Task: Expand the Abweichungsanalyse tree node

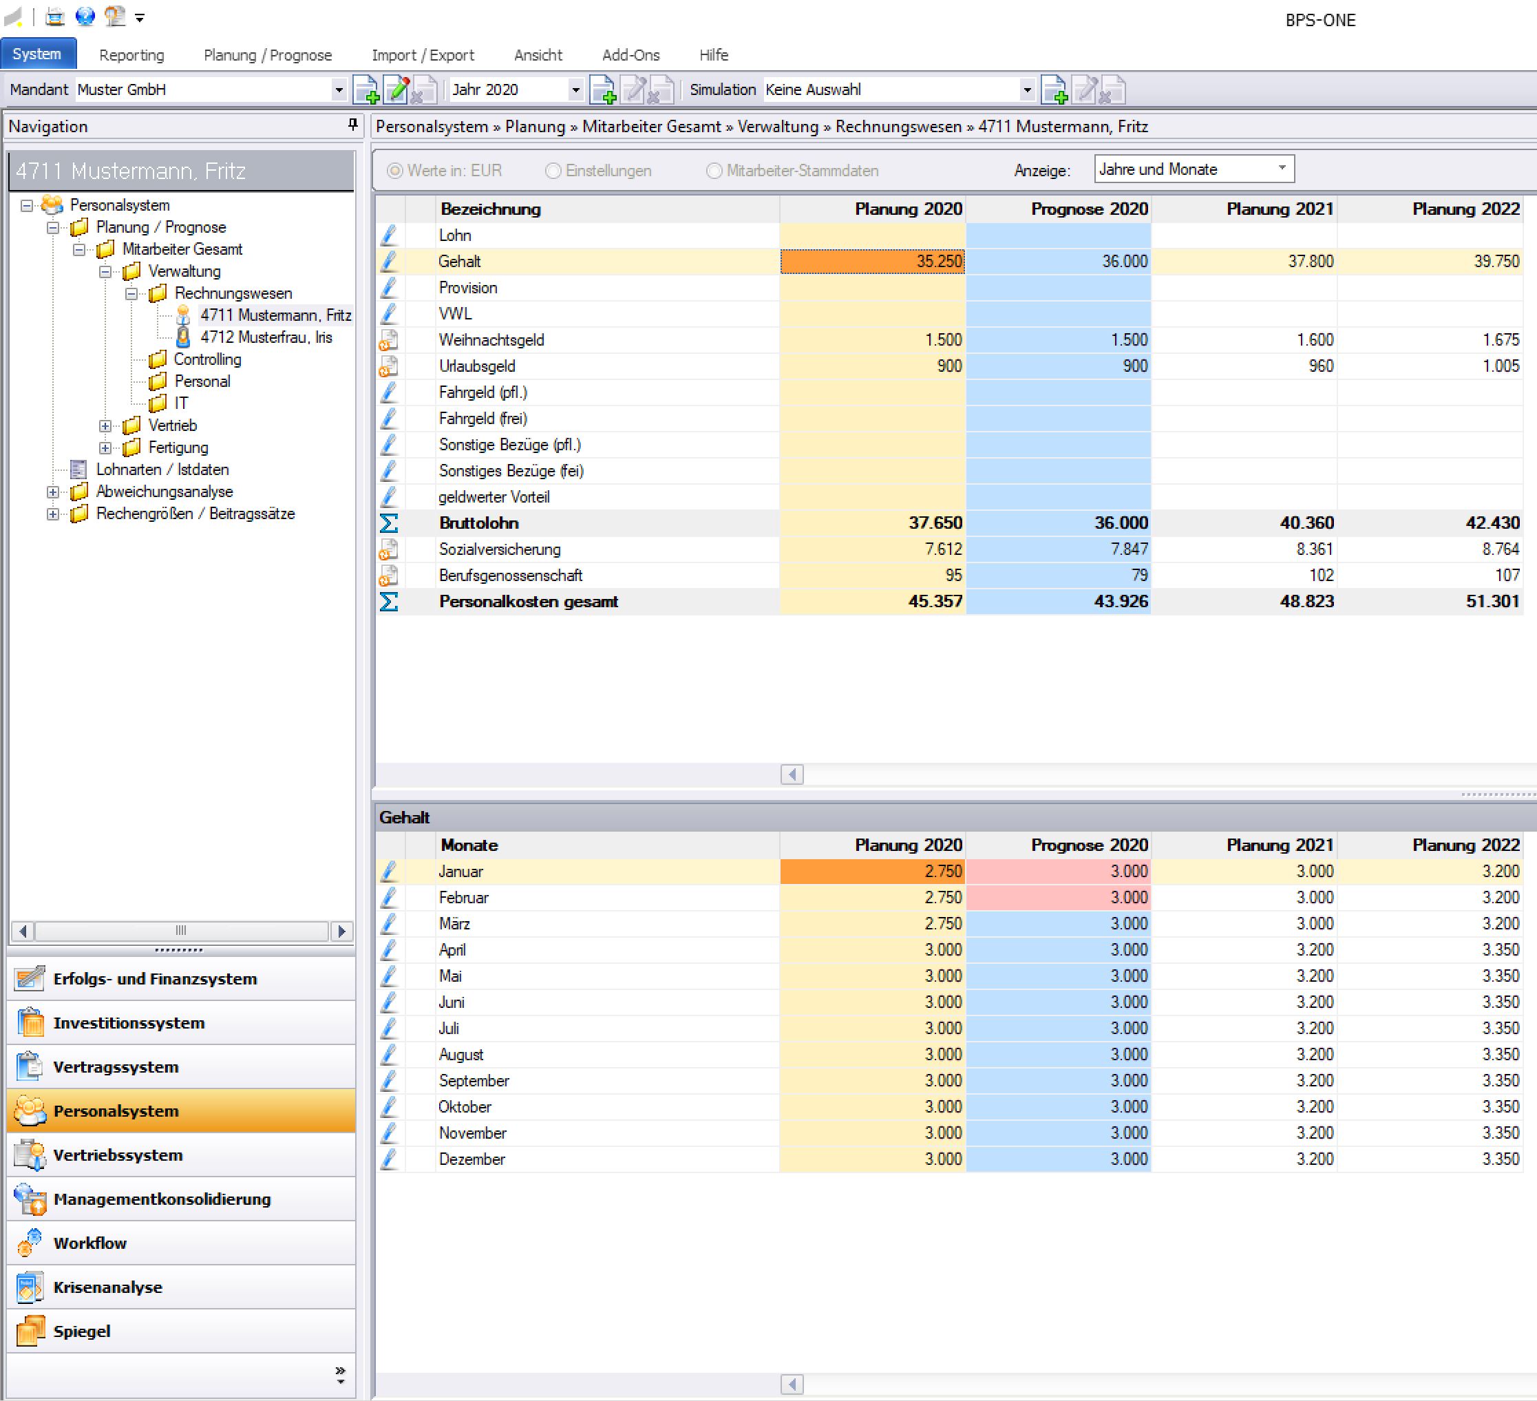Action: click(52, 493)
